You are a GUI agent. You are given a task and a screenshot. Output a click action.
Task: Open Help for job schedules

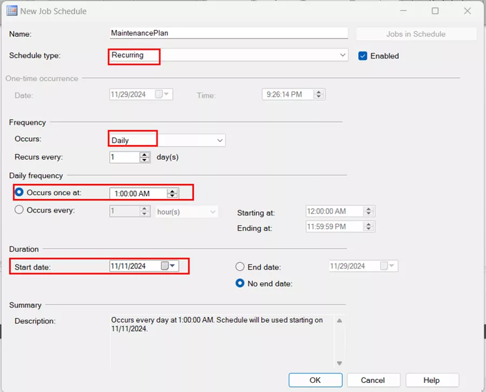[431, 380]
